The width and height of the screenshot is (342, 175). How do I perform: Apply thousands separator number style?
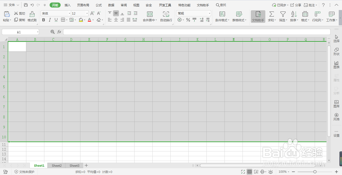pyautogui.click(x=194, y=20)
